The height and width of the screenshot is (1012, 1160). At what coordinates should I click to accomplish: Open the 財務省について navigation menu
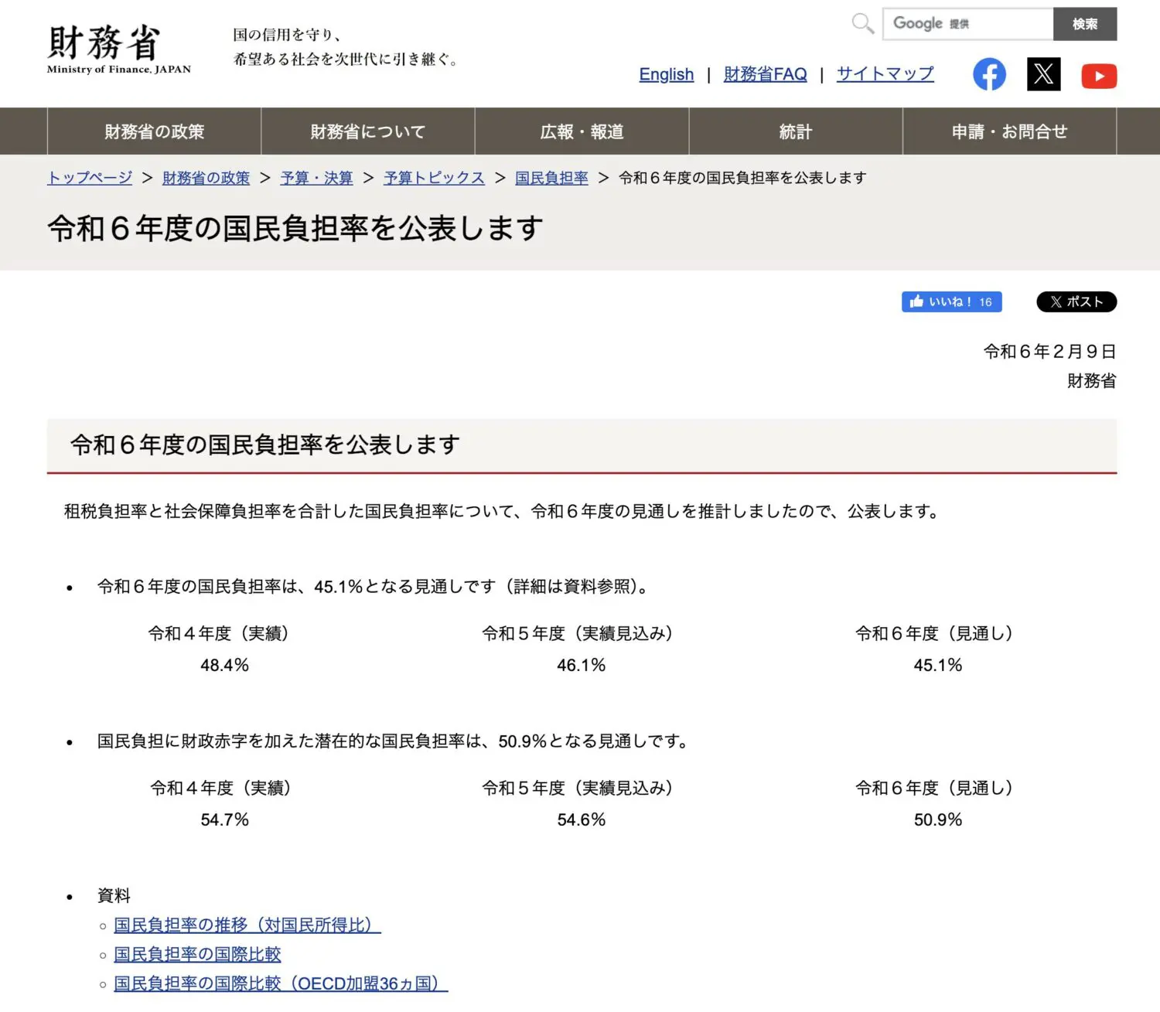pyautogui.click(x=368, y=131)
